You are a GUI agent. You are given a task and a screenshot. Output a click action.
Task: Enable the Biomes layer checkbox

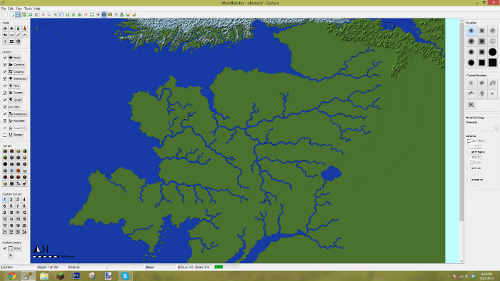tap(5, 135)
